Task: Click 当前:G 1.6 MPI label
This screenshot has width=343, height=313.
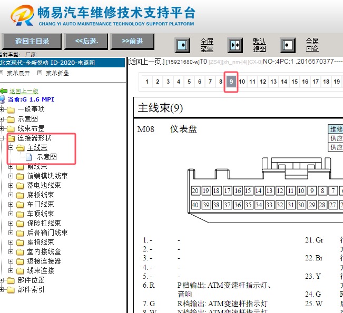Action: [31, 99]
